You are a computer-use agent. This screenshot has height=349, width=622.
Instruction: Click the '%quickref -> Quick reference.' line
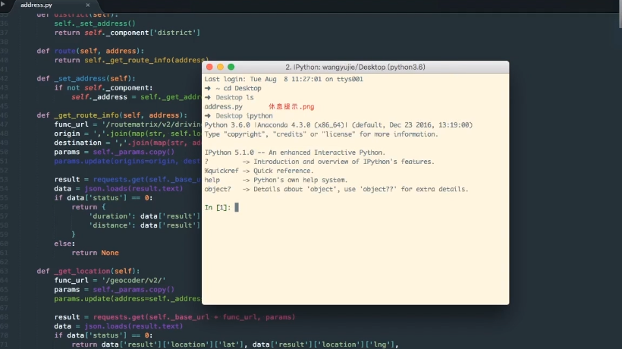259,171
